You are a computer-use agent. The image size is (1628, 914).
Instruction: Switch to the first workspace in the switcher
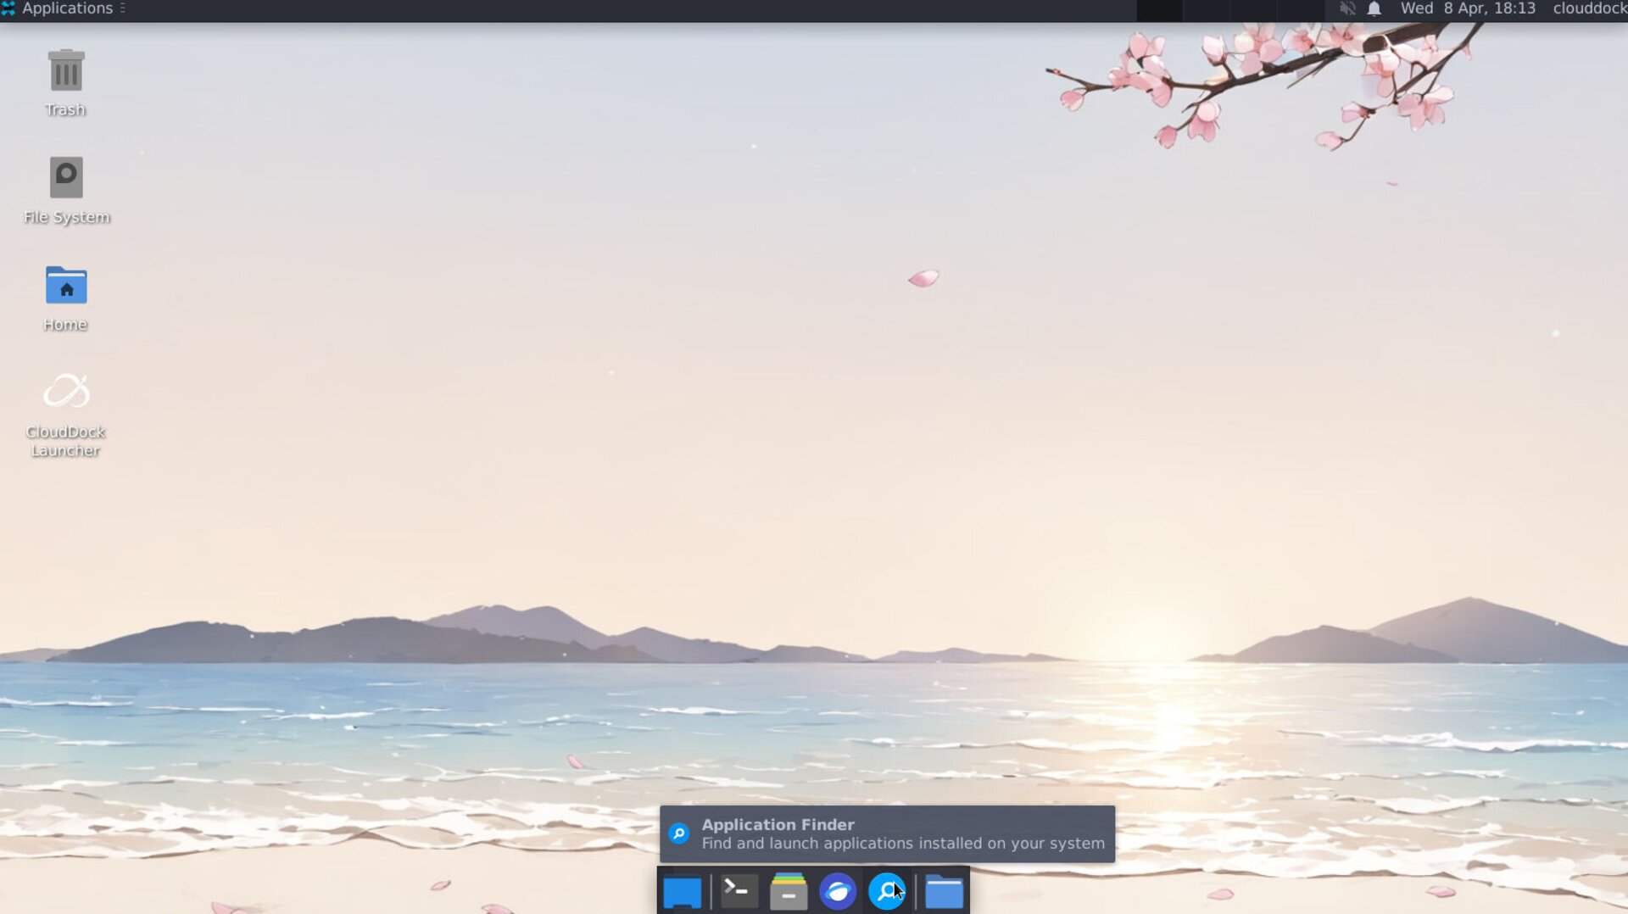[1159, 10]
